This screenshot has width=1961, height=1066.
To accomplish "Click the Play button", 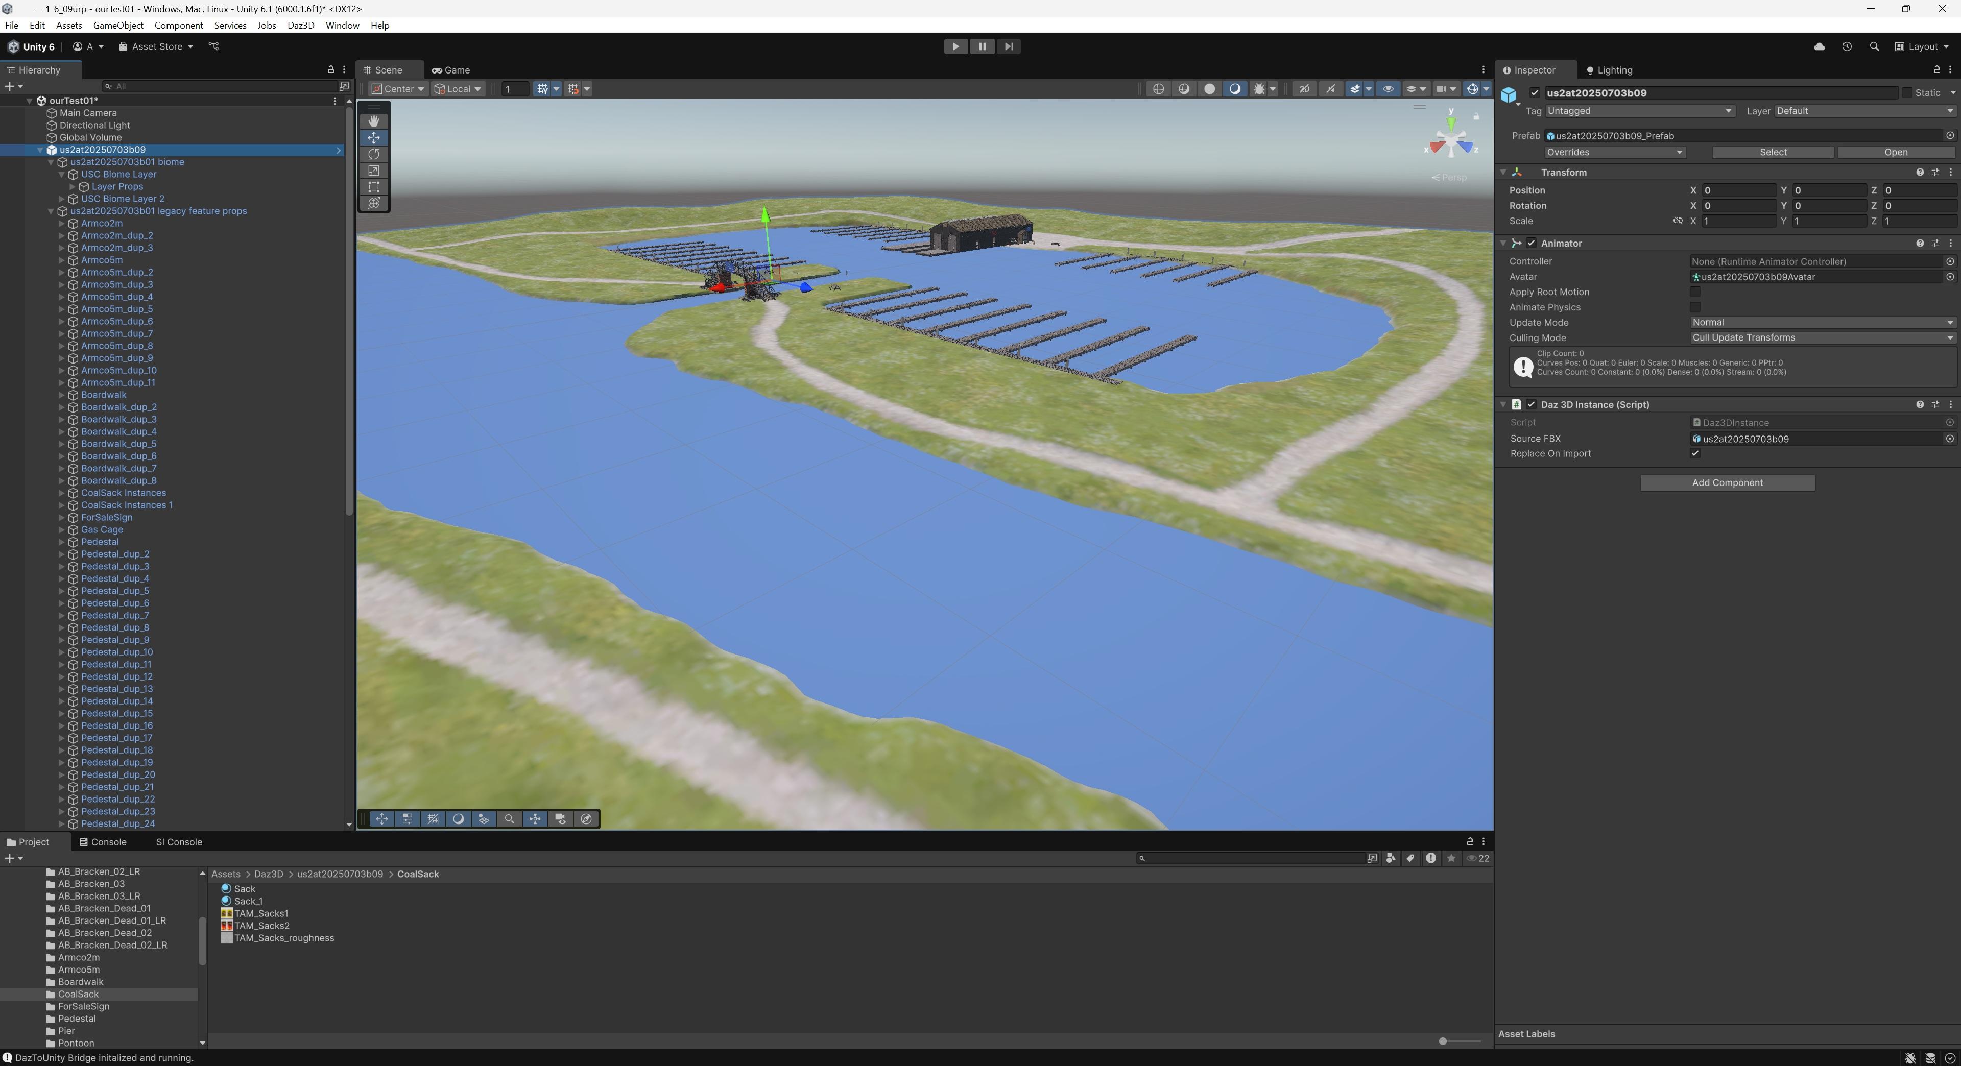I will click(954, 46).
